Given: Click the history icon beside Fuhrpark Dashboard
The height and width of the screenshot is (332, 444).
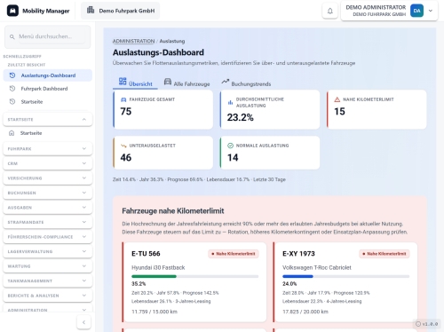Looking at the screenshot, I should (12, 89).
